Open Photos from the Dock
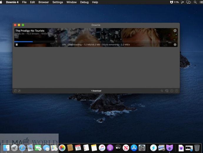Image resolution: width=203 pixels, height=153 pixels. pos(62,148)
